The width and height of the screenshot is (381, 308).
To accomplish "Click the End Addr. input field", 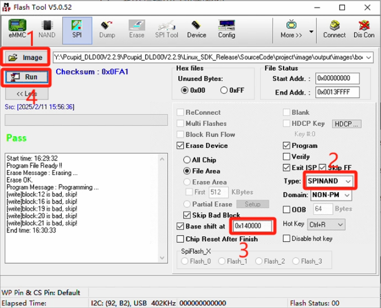I will pyautogui.click(x=337, y=93).
